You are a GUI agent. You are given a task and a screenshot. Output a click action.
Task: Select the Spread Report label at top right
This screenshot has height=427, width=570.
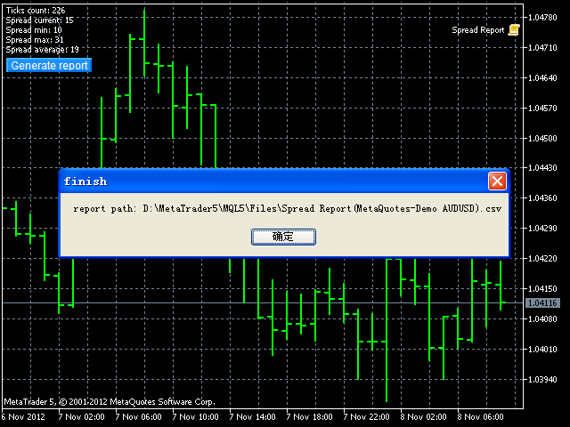tap(477, 30)
